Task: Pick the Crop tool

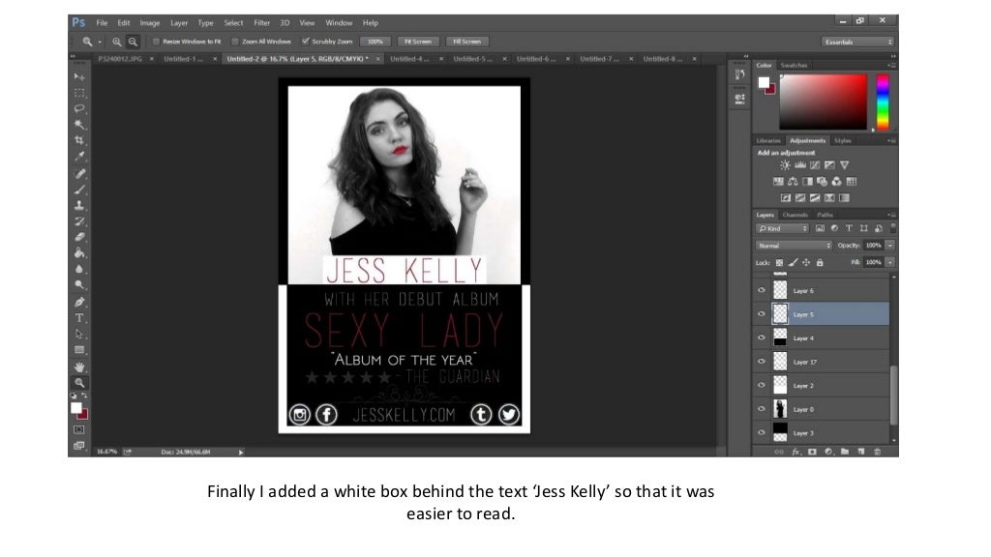Action: point(79,140)
